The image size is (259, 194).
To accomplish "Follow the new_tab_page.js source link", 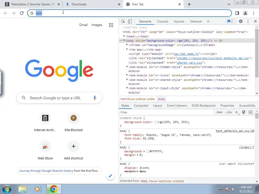I will point(186,54).
